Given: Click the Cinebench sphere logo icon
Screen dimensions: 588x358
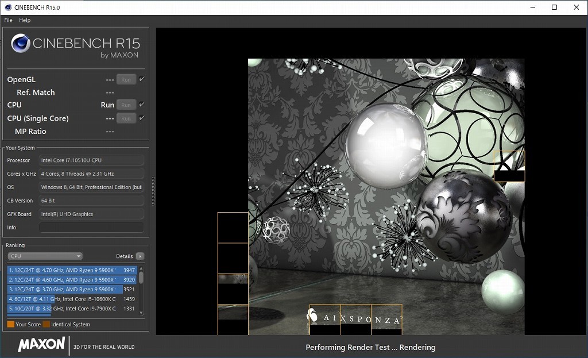Looking at the screenshot, I should point(21,44).
